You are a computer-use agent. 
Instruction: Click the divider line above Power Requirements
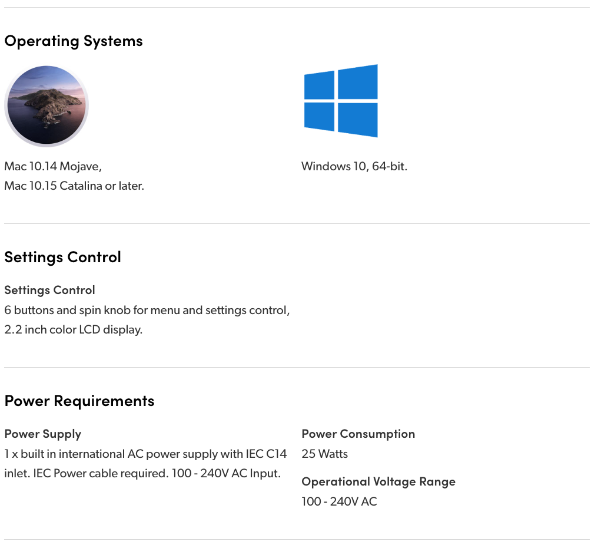coord(297,368)
